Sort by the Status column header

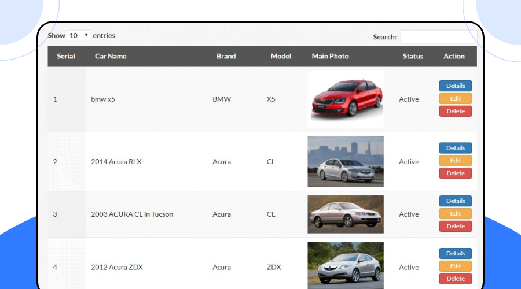click(x=413, y=56)
